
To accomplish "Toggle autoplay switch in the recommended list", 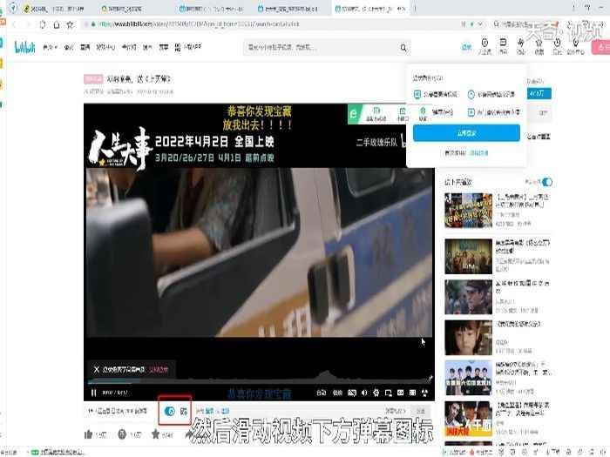I will (547, 182).
